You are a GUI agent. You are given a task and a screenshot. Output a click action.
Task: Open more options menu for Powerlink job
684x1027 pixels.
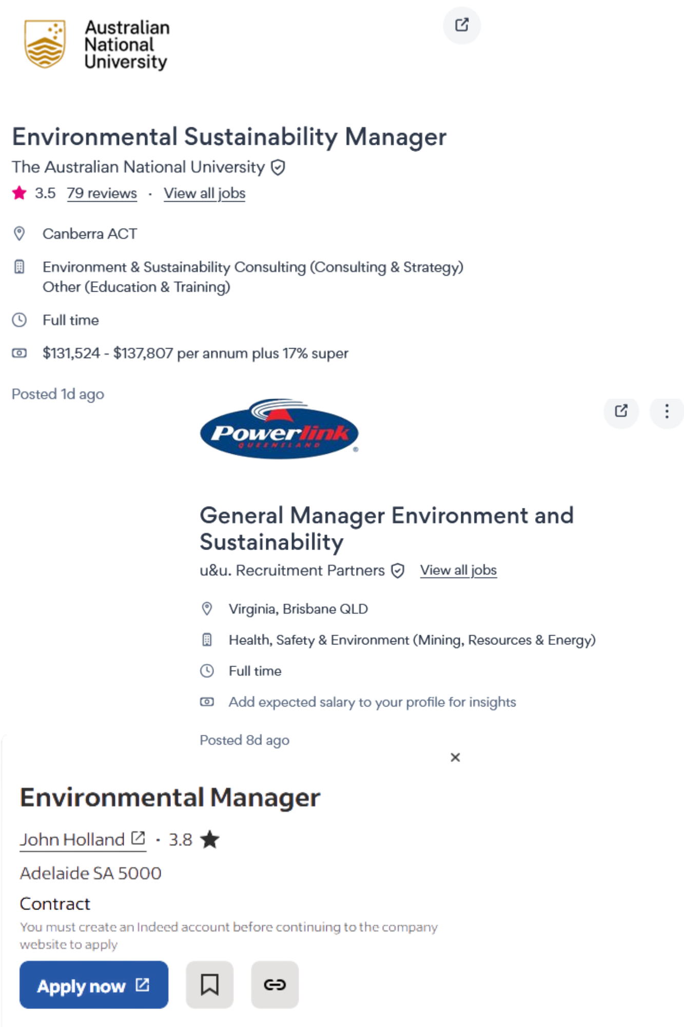[667, 411]
